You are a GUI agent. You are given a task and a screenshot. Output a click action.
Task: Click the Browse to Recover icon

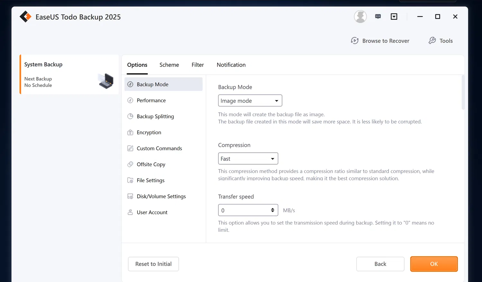click(x=355, y=41)
